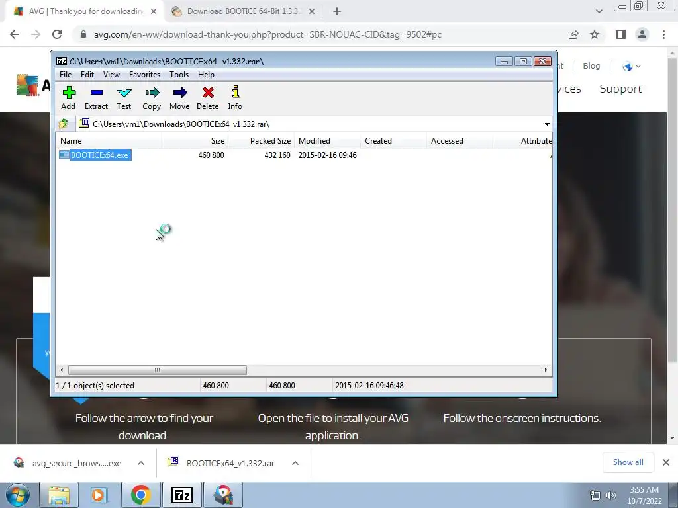The image size is (678, 508).
Task: Click the red Delete icon
Action: tap(207, 98)
